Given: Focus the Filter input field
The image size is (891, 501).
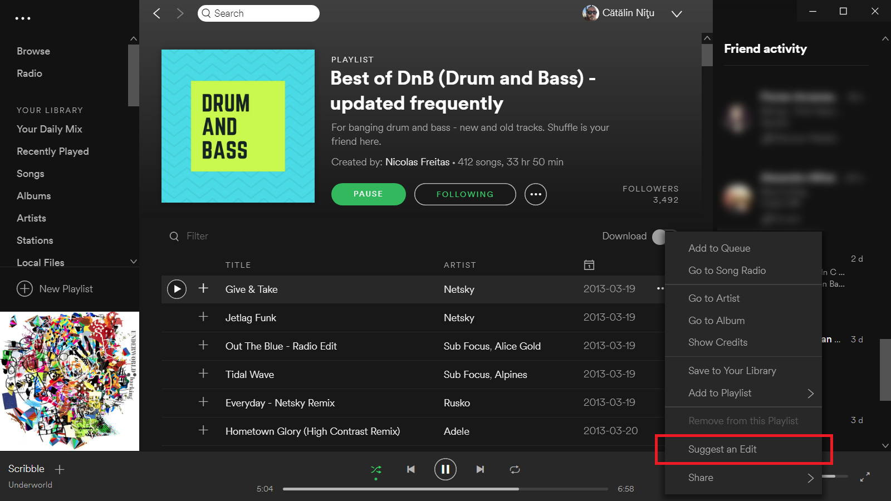Looking at the screenshot, I should click(198, 237).
